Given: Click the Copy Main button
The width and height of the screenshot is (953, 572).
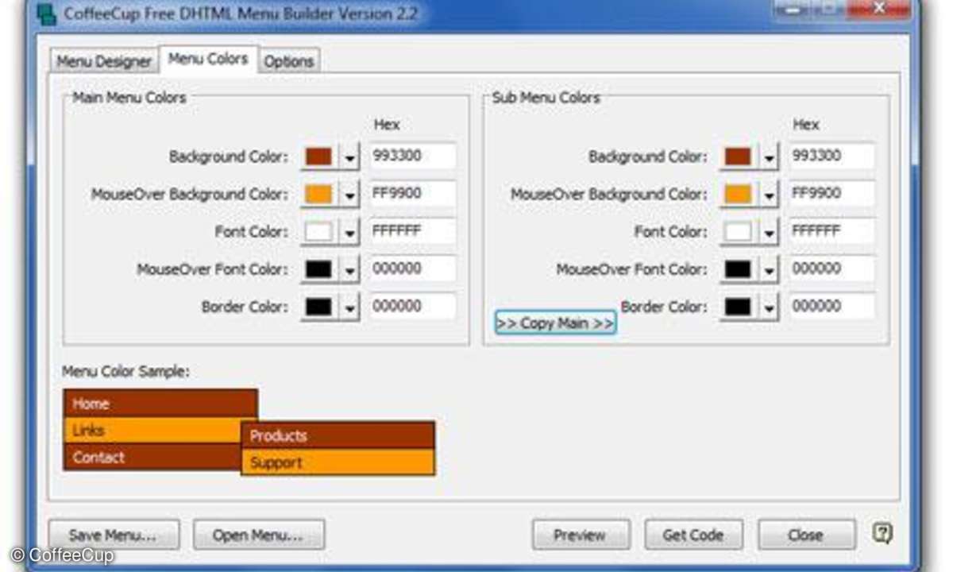Looking at the screenshot, I should pos(555,323).
